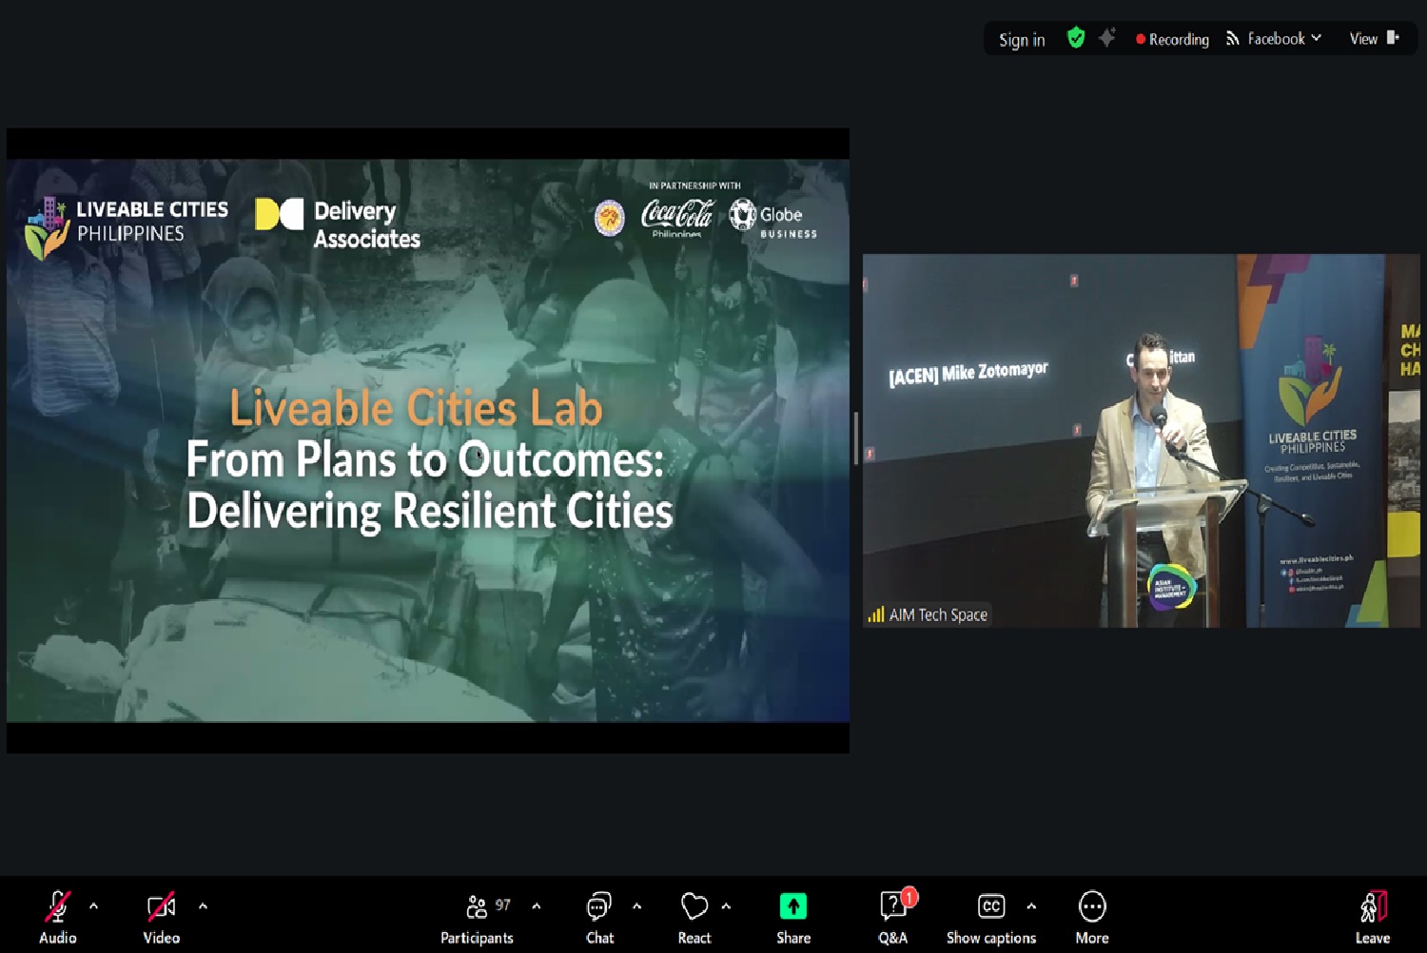Expand the captions options arrow
Image resolution: width=1427 pixels, height=953 pixels.
[1031, 906]
